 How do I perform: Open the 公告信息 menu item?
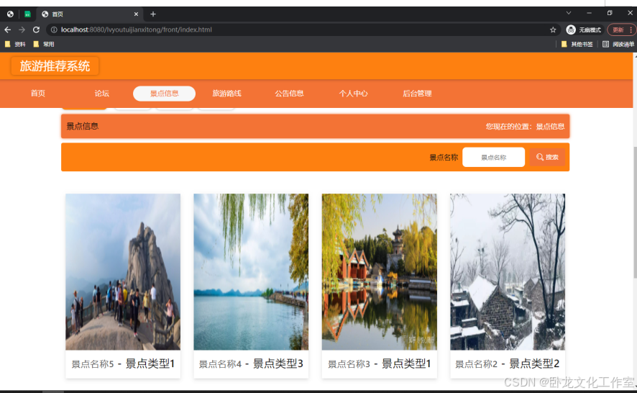289,94
